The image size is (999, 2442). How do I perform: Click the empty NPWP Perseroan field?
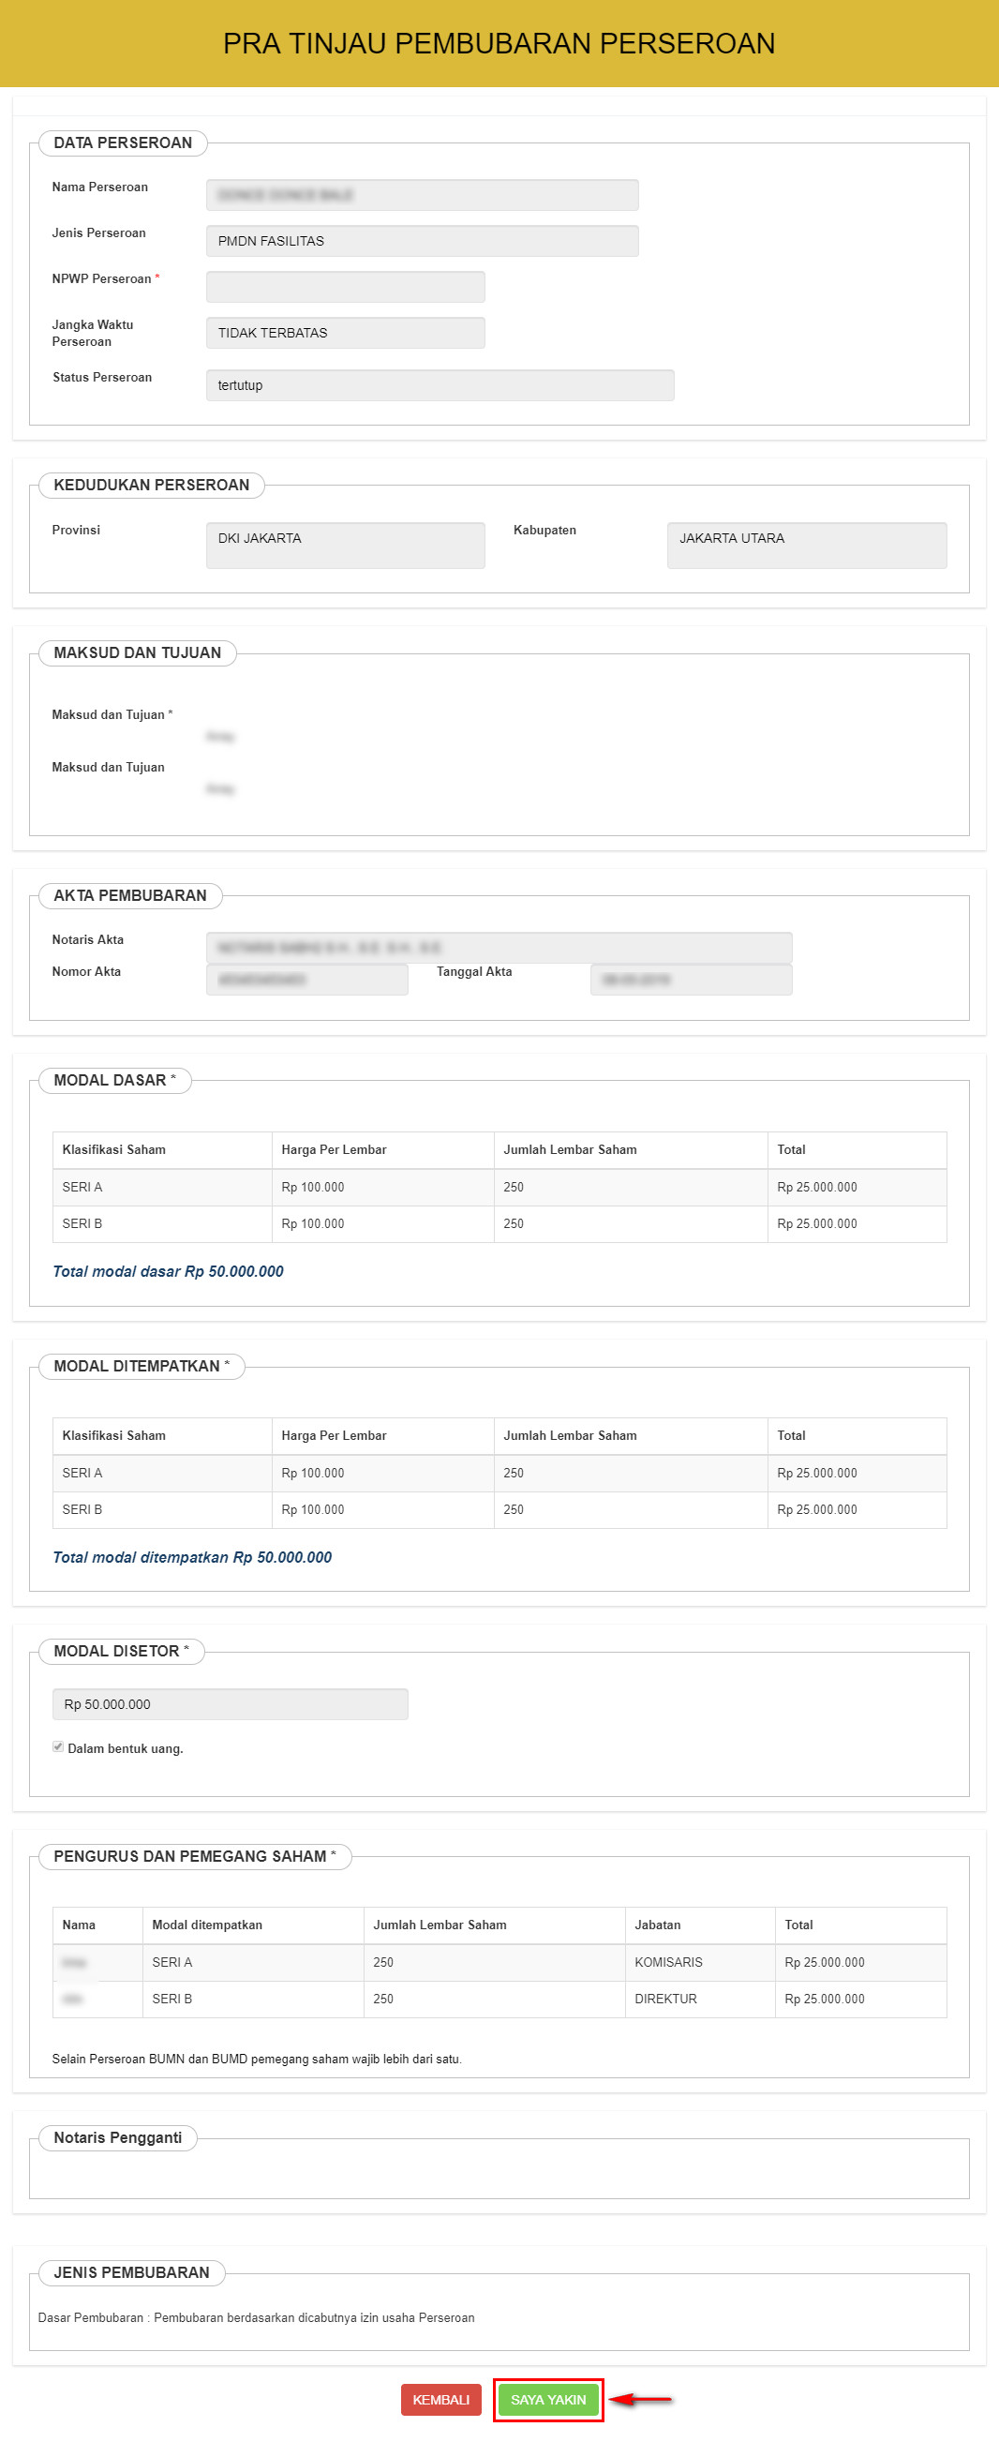point(345,286)
